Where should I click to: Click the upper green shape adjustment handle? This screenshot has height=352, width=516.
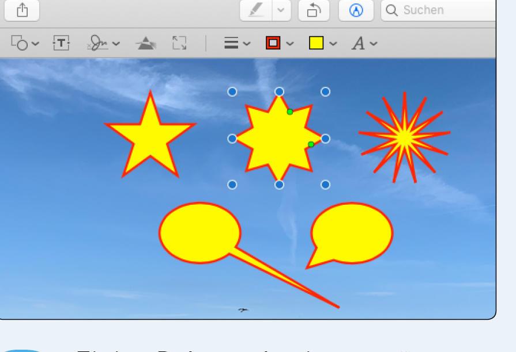289,112
